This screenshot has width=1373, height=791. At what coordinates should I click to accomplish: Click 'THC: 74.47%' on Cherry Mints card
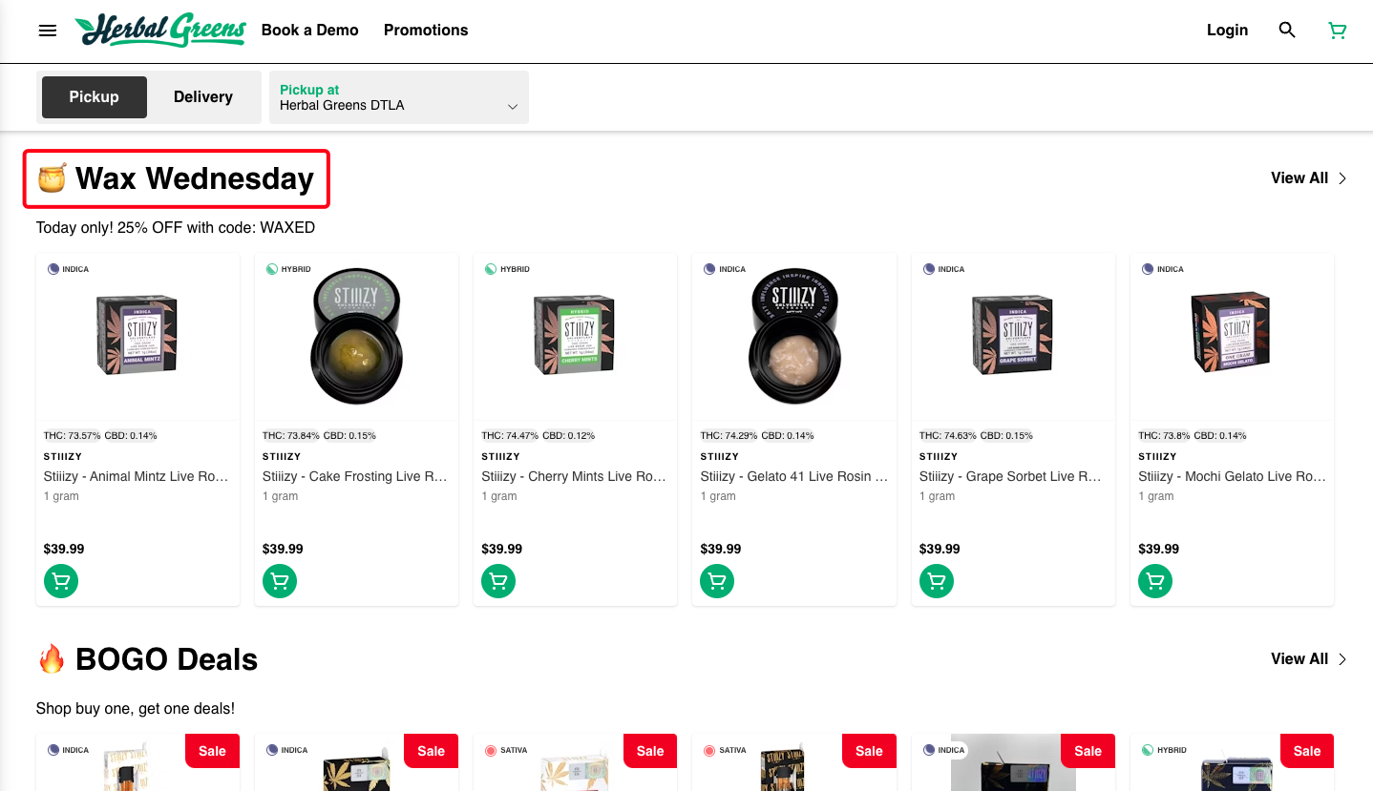[x=509, y=436]
